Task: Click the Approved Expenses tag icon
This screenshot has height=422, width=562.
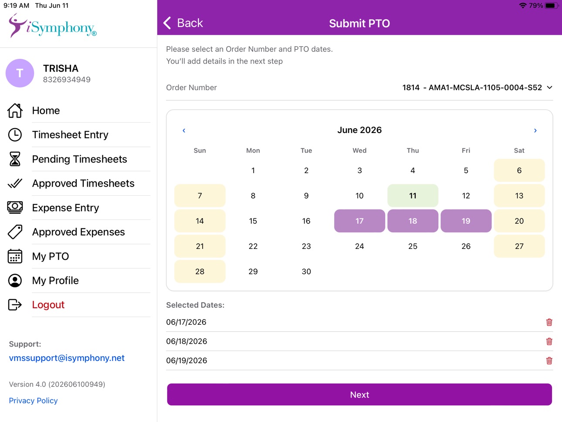Action: [15, 232]
